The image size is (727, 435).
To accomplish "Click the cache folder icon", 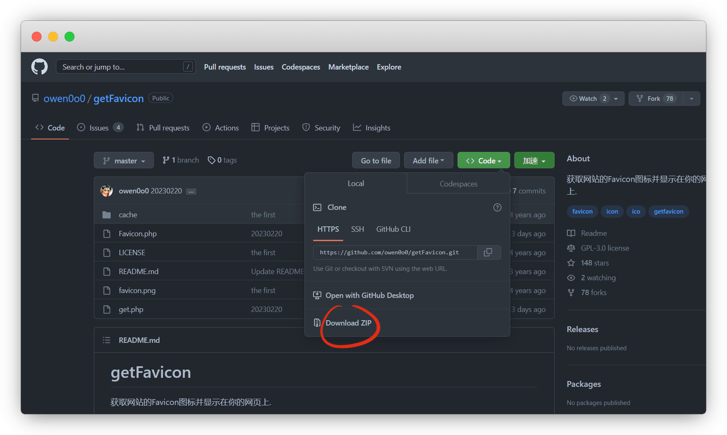I will 107,215.
